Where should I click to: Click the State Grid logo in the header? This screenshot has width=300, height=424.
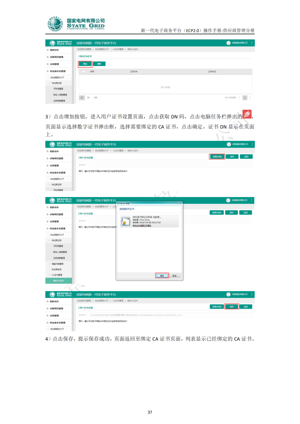coord(61,43)
